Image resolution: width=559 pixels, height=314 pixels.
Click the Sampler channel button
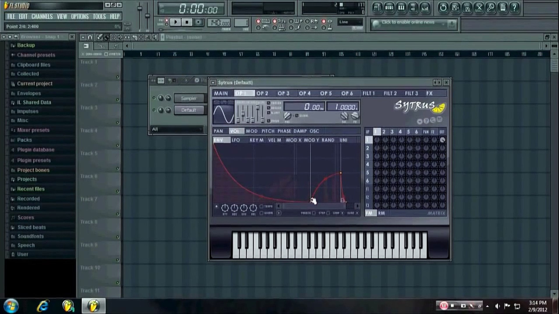pos(189,99)
